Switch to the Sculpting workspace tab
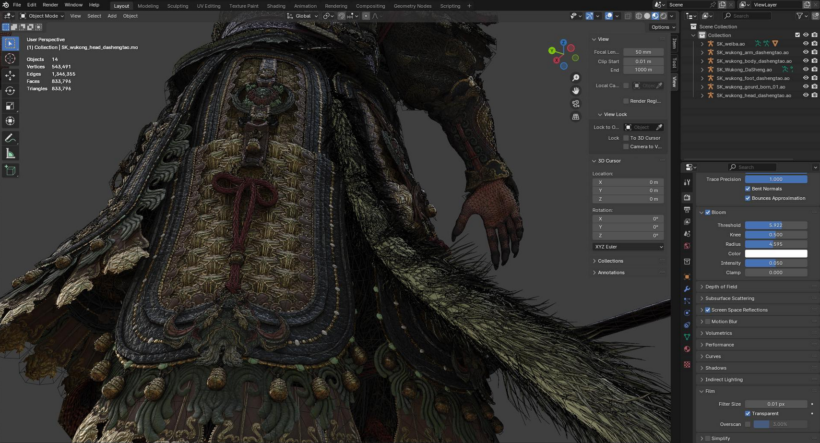This screenshot has height=443, width=820. (178, 6)
